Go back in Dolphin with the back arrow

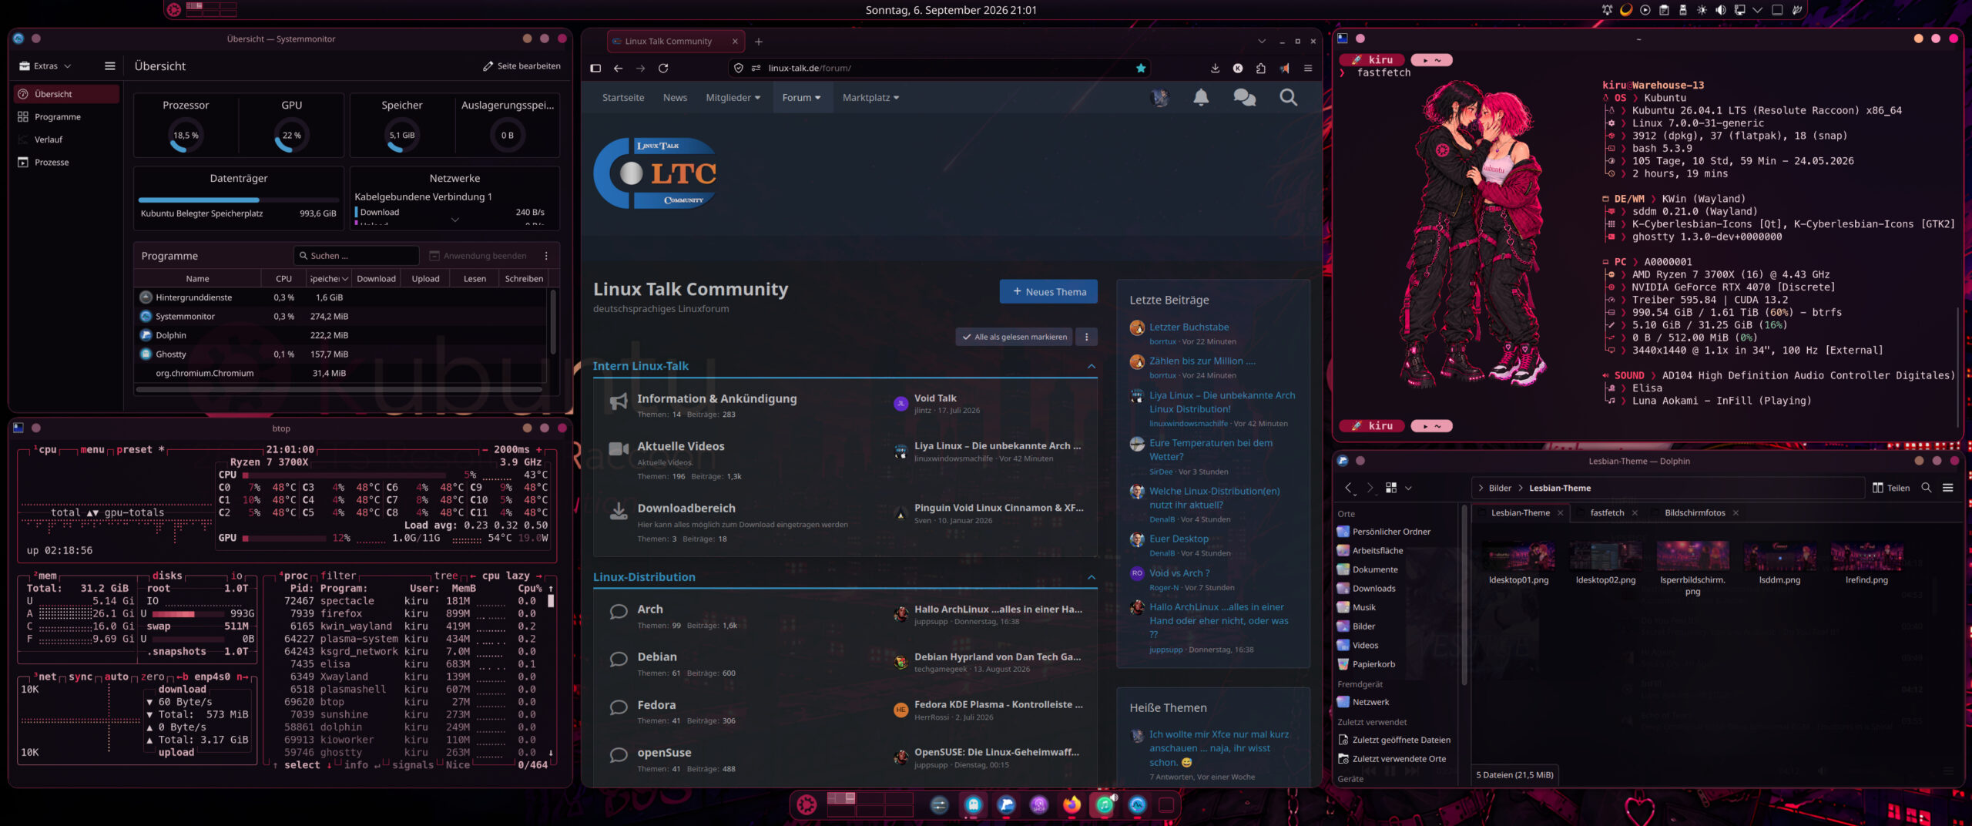(x=1348, y=488)
